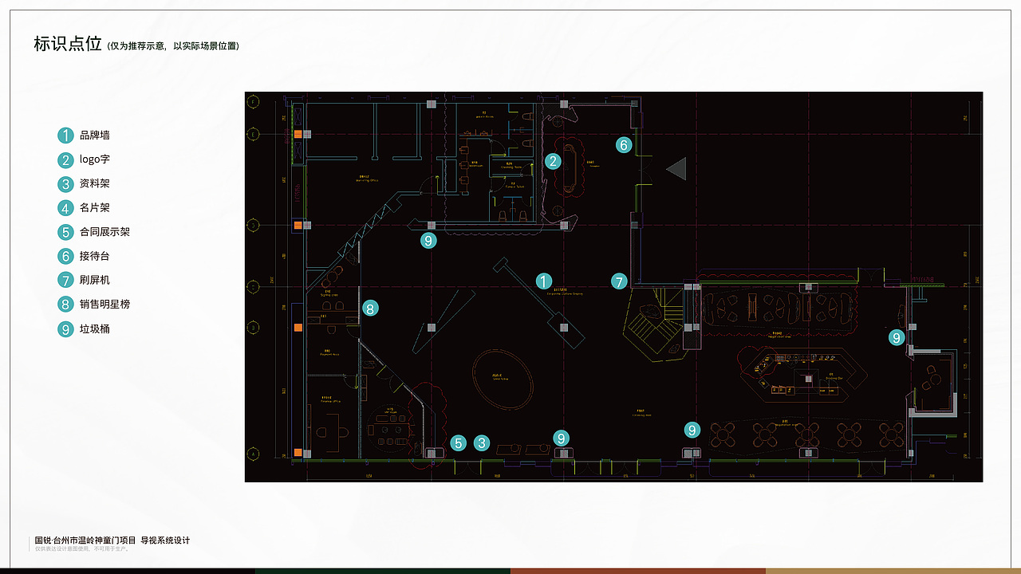The width and height of the screenshot is (1021, 574).
Task: Click the 名片架 legend label
Action: (x=95, y=208)
